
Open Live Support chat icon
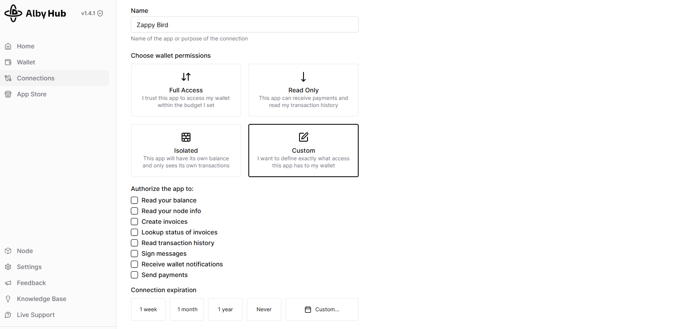[x=8, y=315]
